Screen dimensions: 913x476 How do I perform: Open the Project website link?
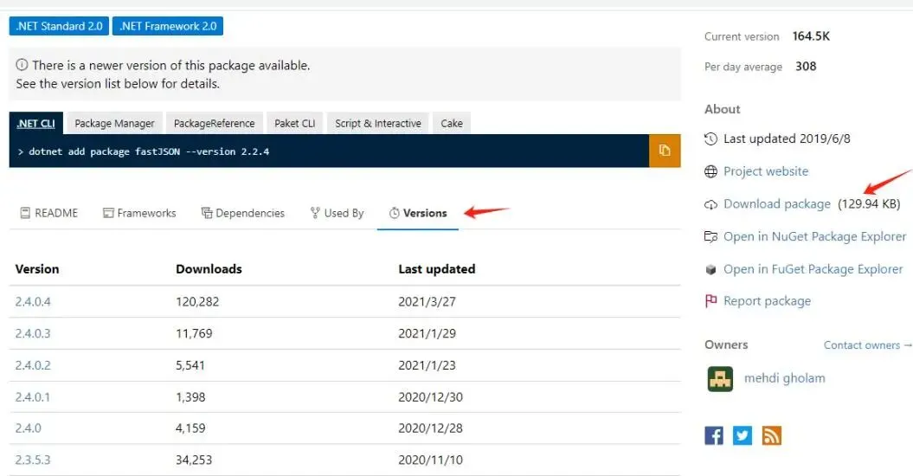click(766, 171)
